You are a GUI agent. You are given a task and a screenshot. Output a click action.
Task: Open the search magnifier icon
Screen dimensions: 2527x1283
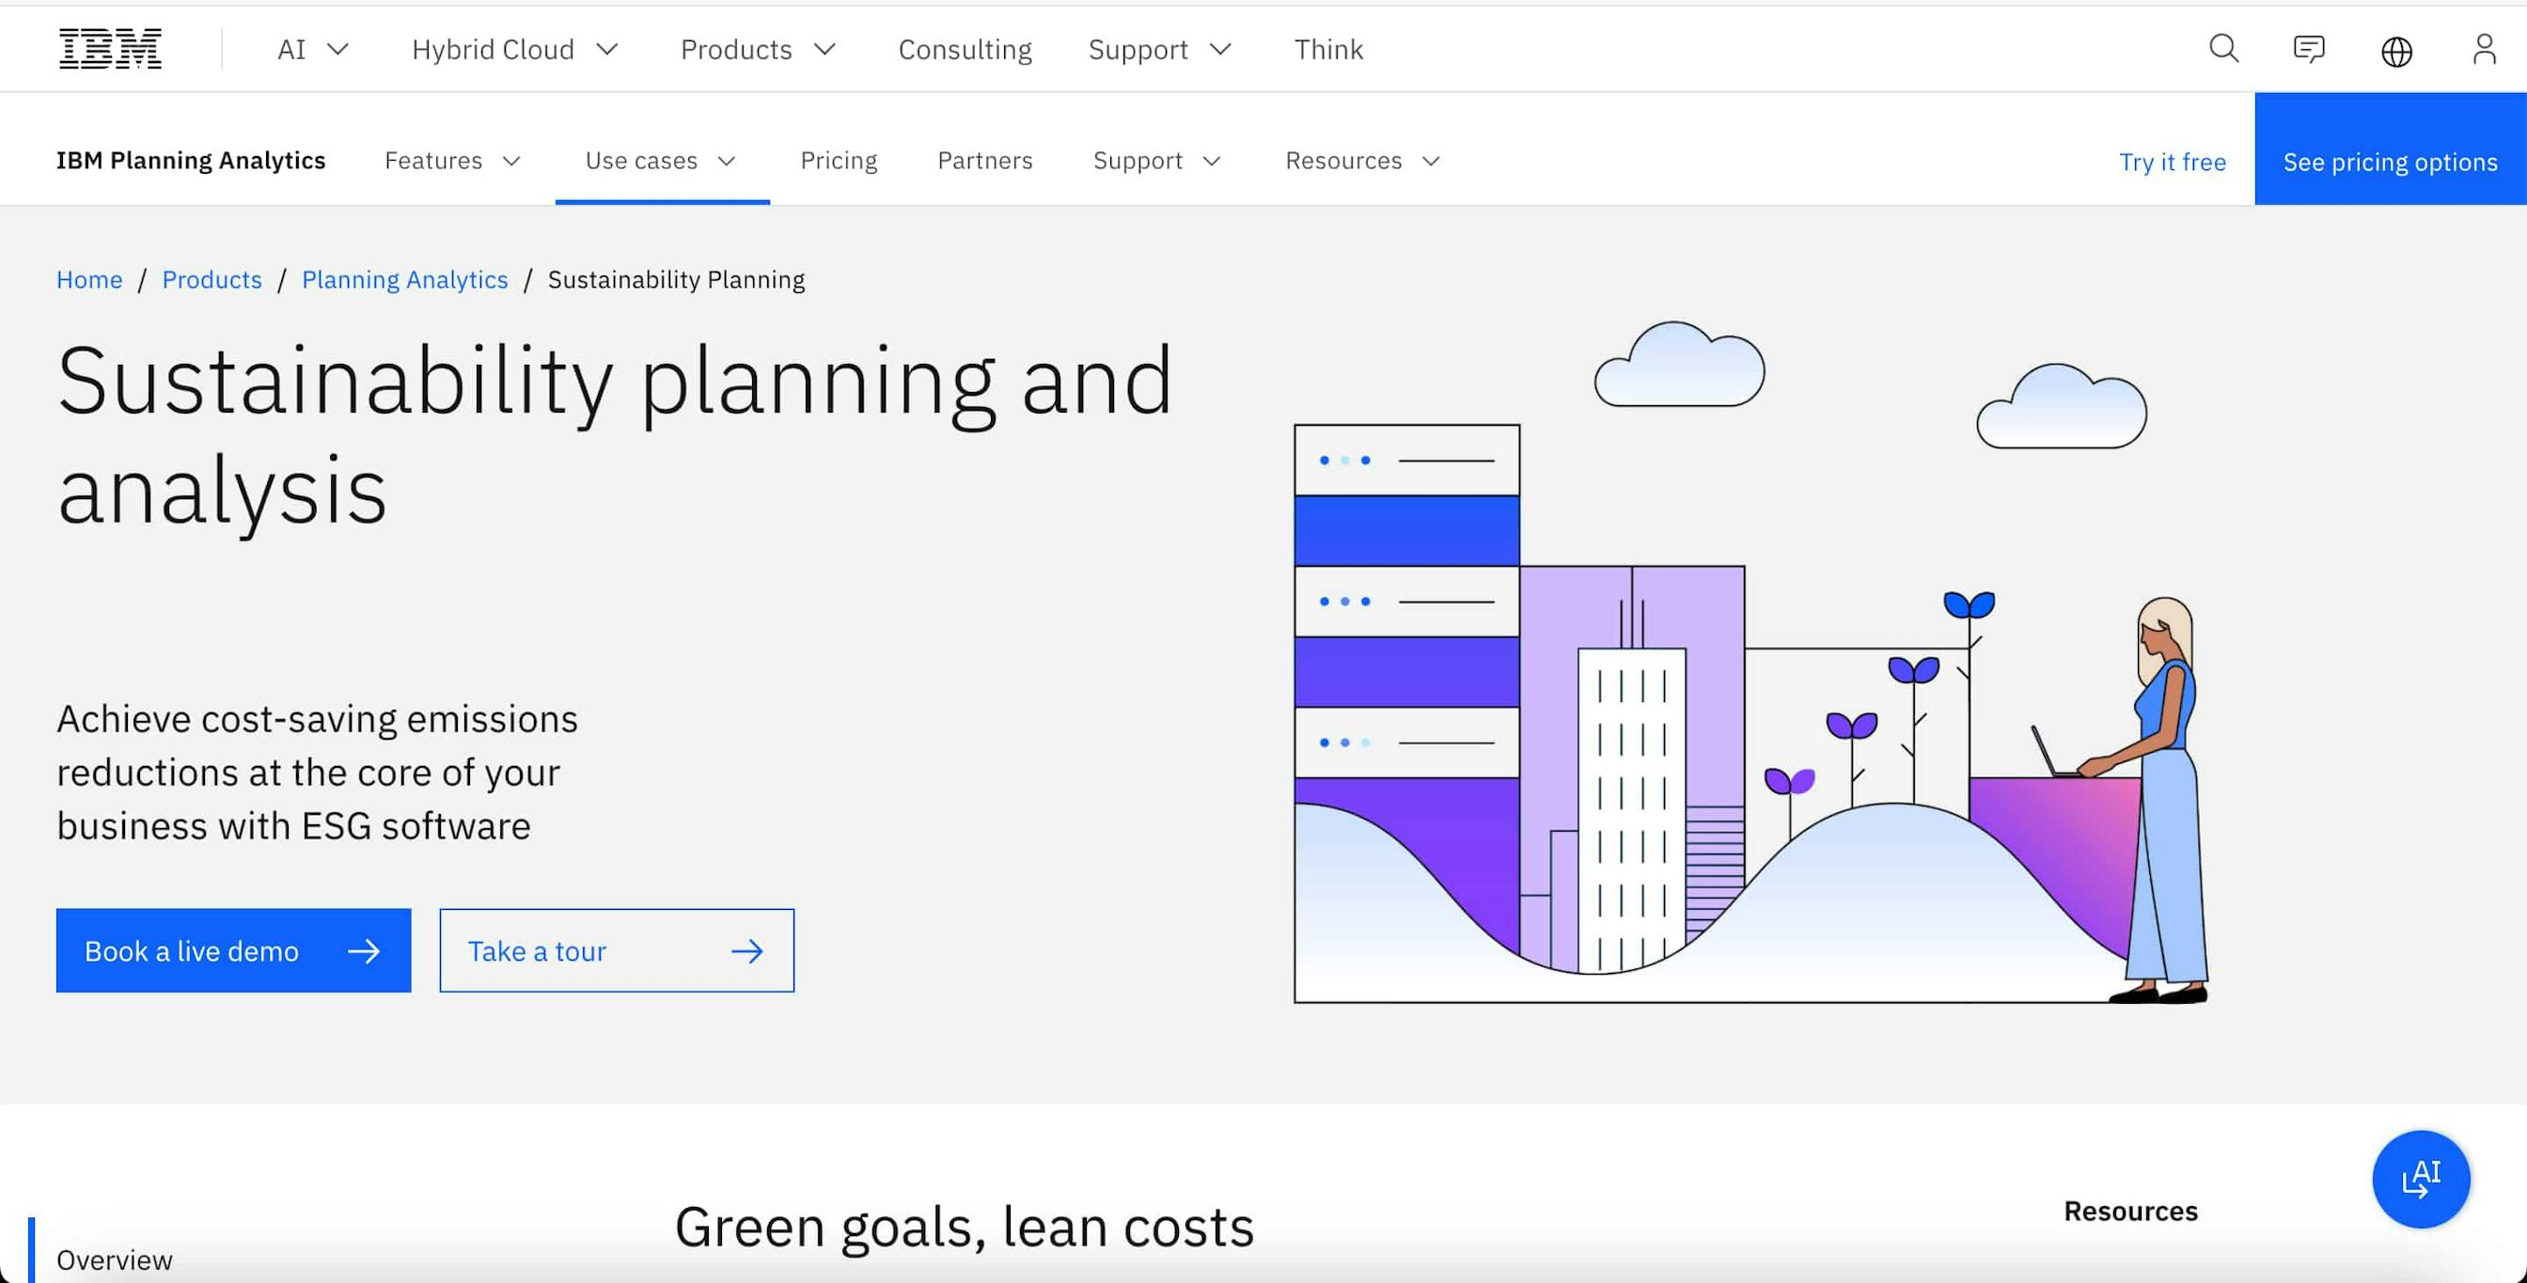point(2223,49)
